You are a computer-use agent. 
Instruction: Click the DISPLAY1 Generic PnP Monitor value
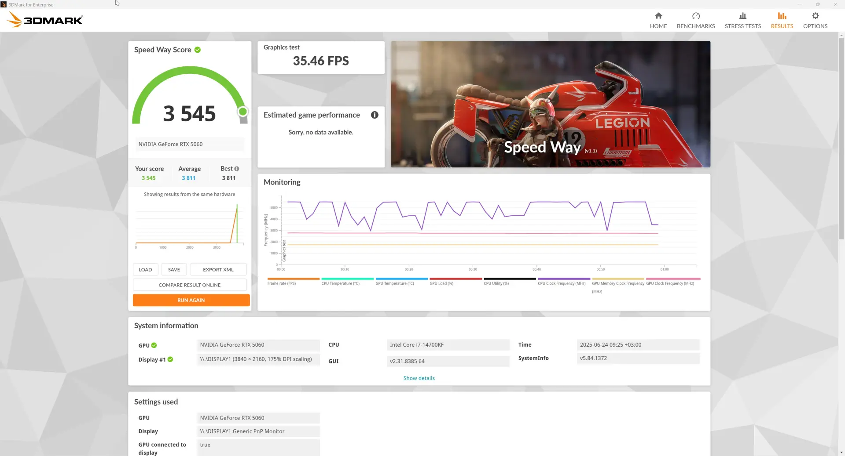[258, 431]
